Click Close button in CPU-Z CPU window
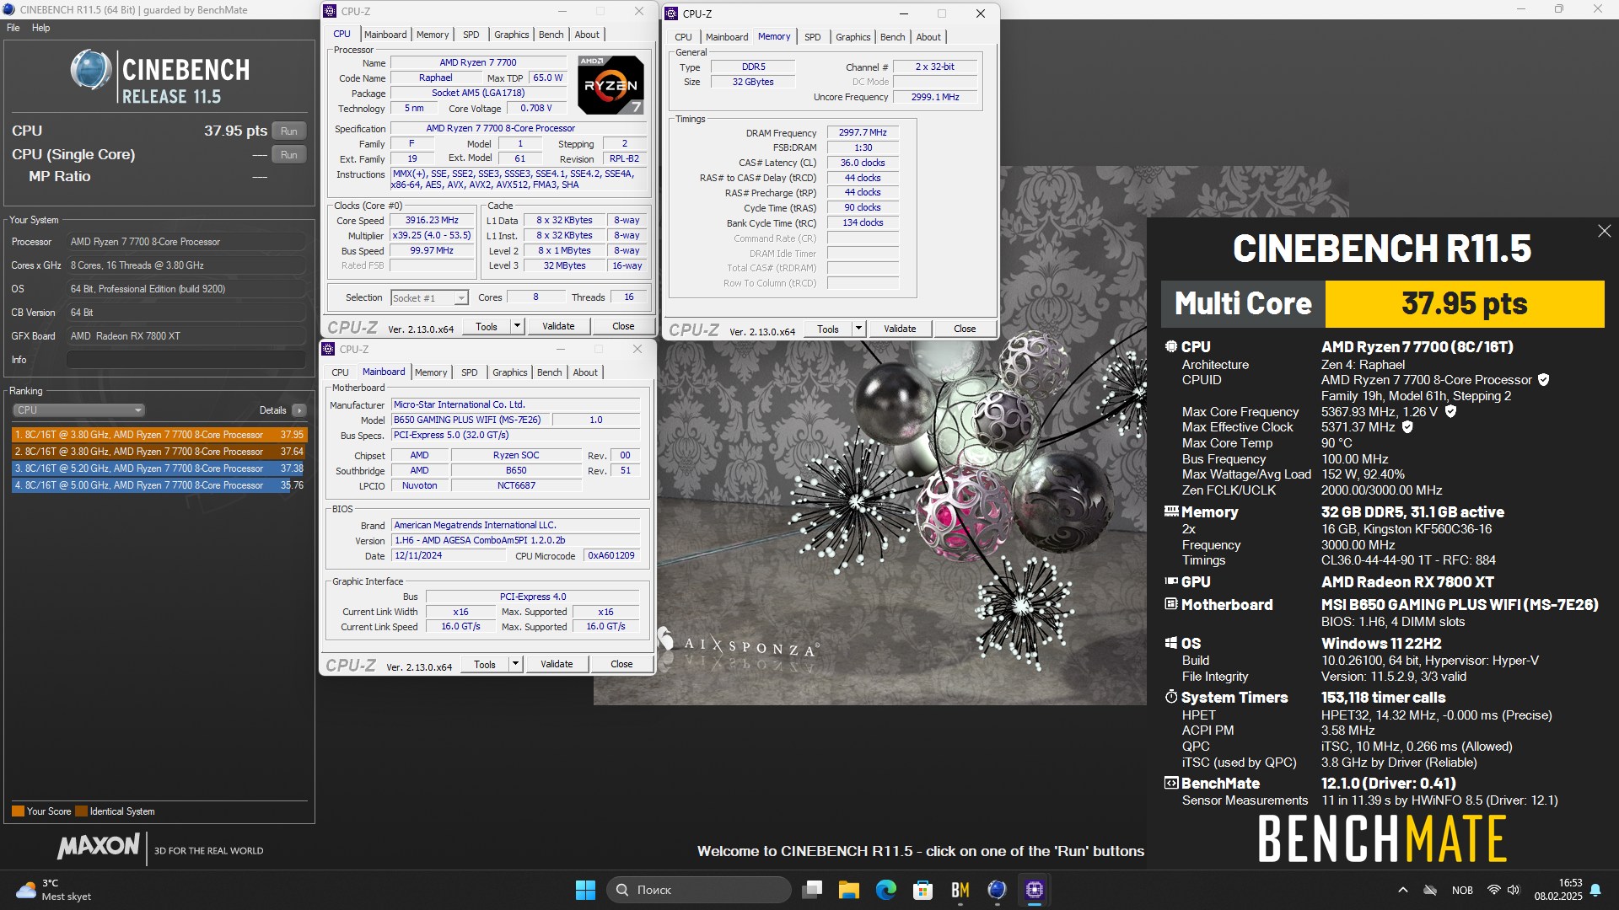1619x910 pixels. click(x=623, y=327)
